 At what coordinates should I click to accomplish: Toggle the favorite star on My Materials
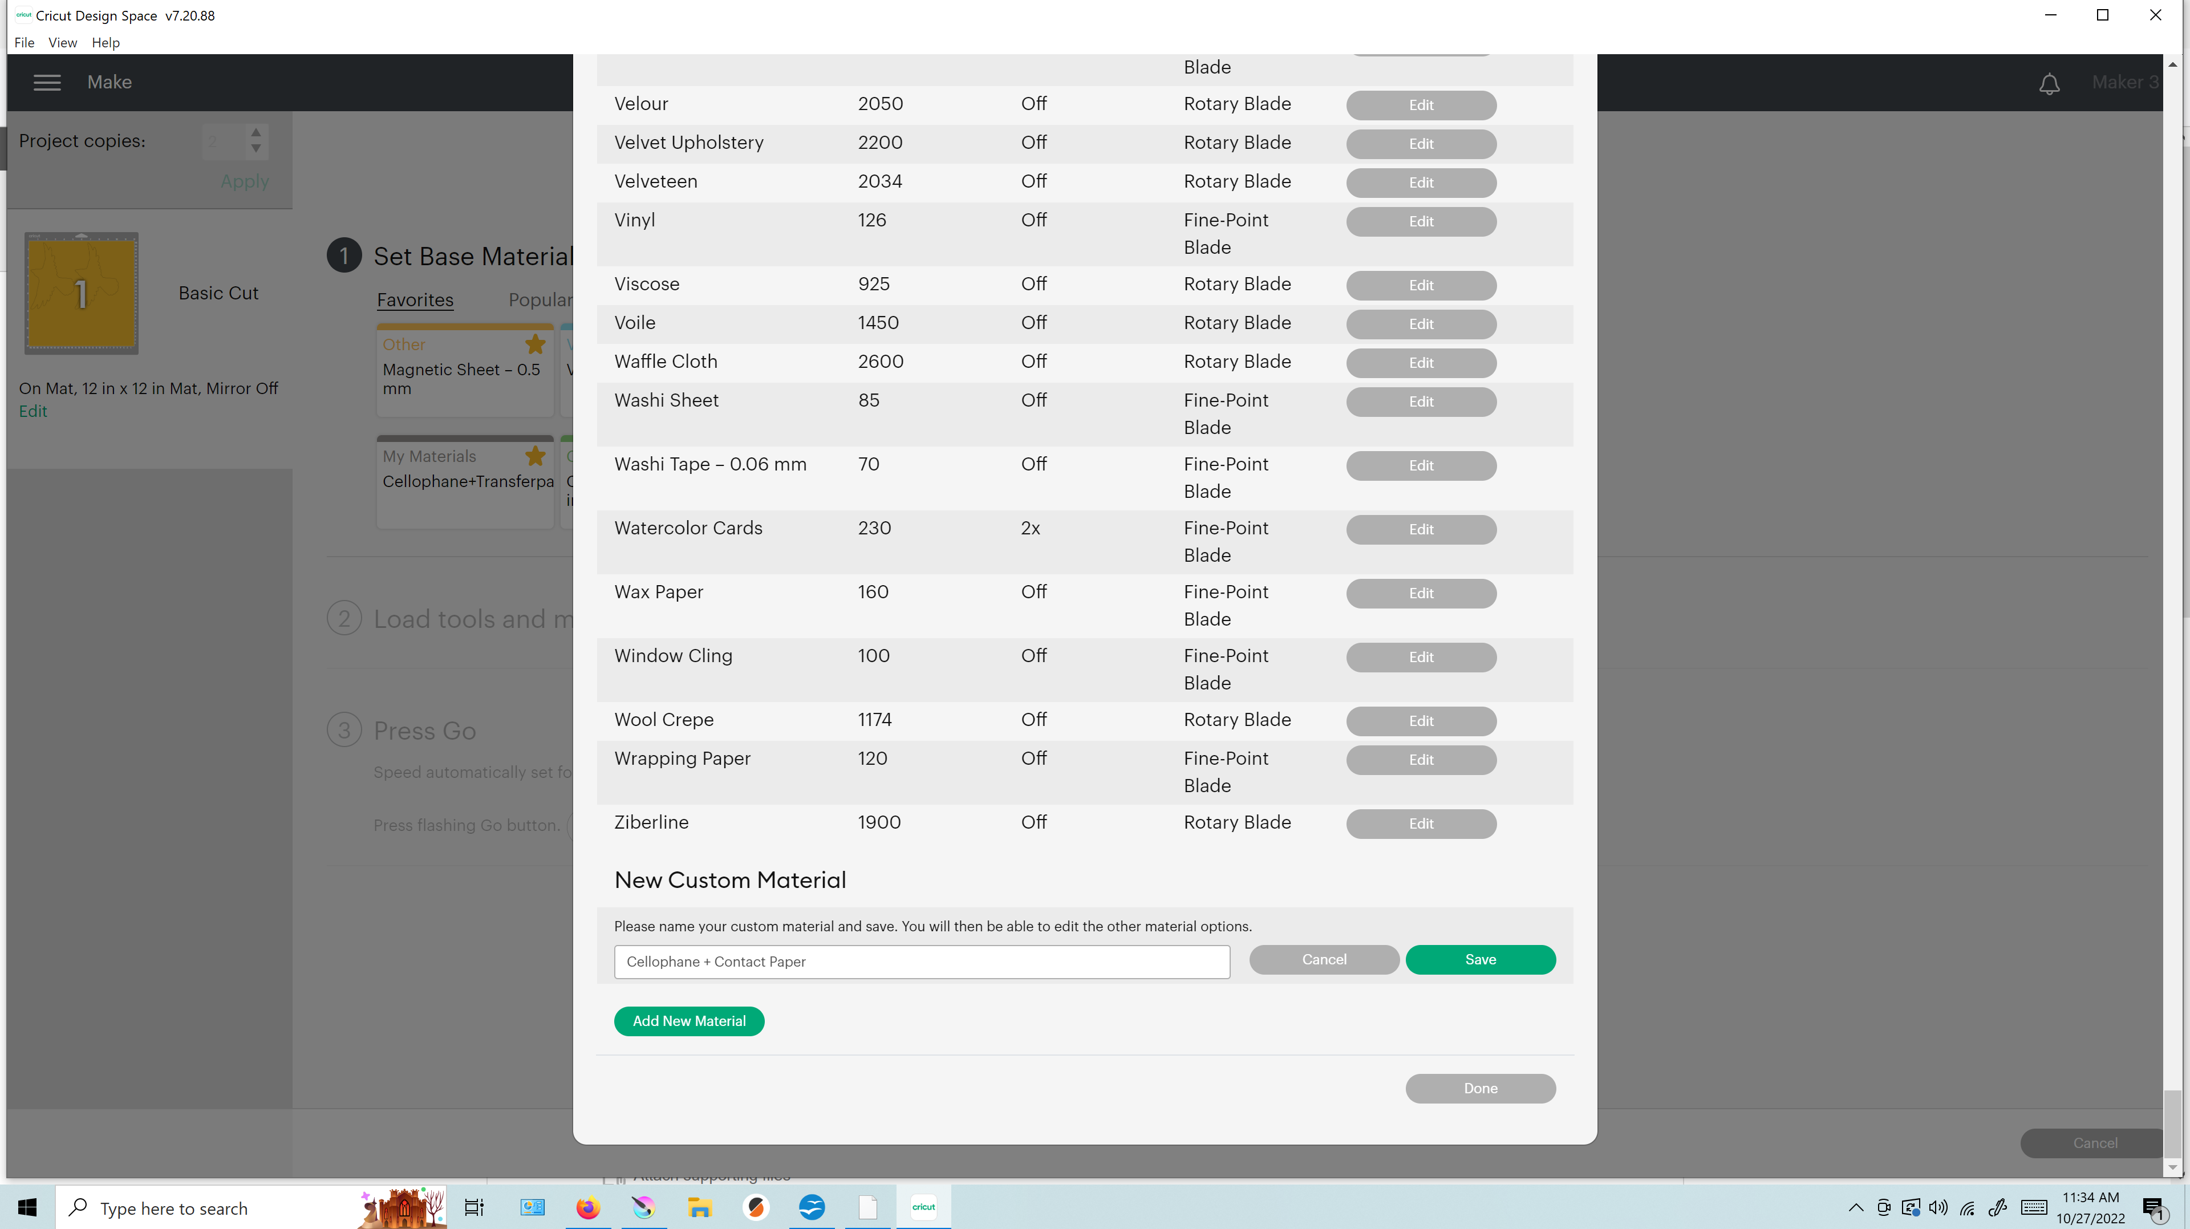coord(535,456)
